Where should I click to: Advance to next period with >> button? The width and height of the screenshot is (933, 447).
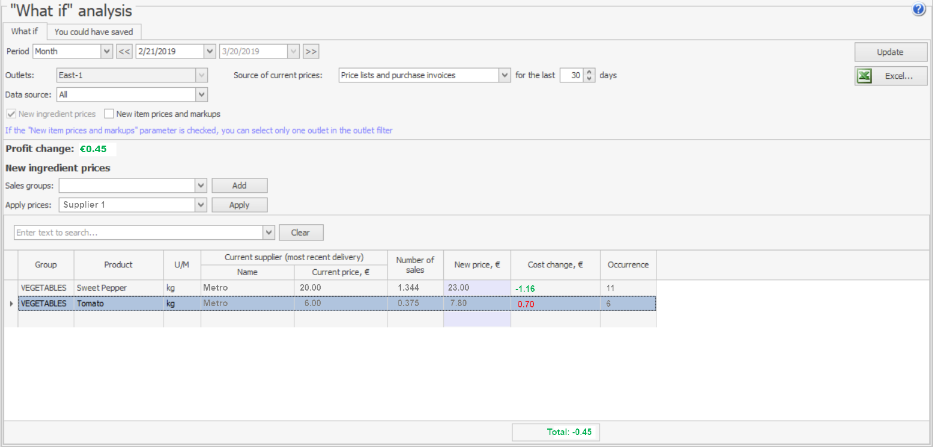click(311, 51)
